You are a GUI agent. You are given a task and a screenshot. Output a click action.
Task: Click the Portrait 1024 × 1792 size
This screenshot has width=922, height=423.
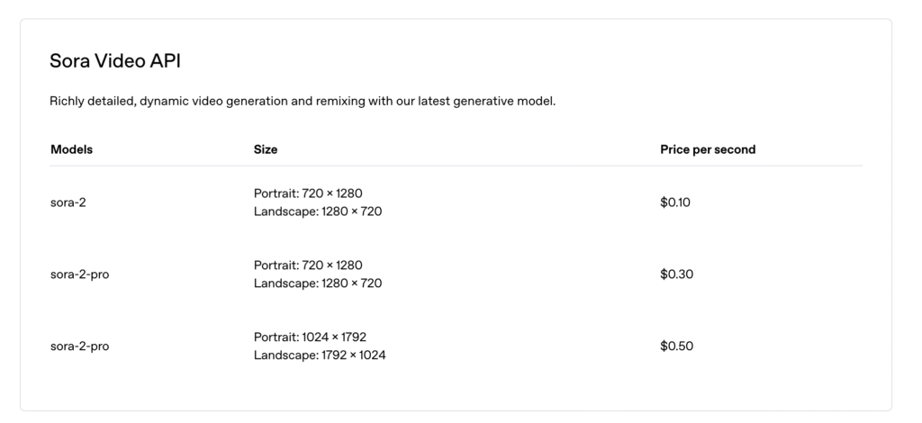(310, 337)
